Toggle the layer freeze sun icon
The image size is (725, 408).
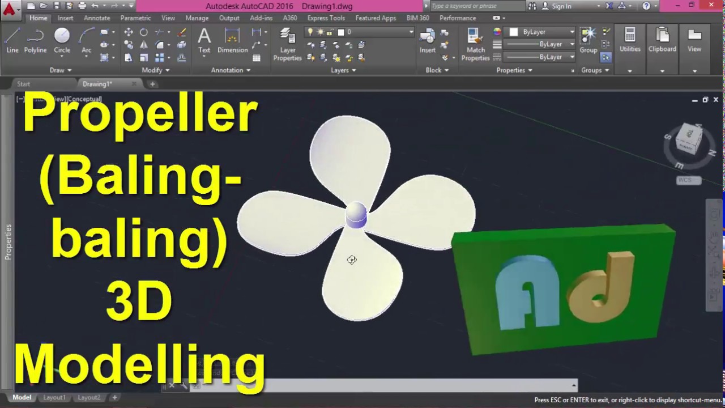321,32
